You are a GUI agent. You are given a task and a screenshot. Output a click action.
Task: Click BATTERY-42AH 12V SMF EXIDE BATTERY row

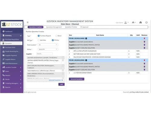[x=108, y=54]
